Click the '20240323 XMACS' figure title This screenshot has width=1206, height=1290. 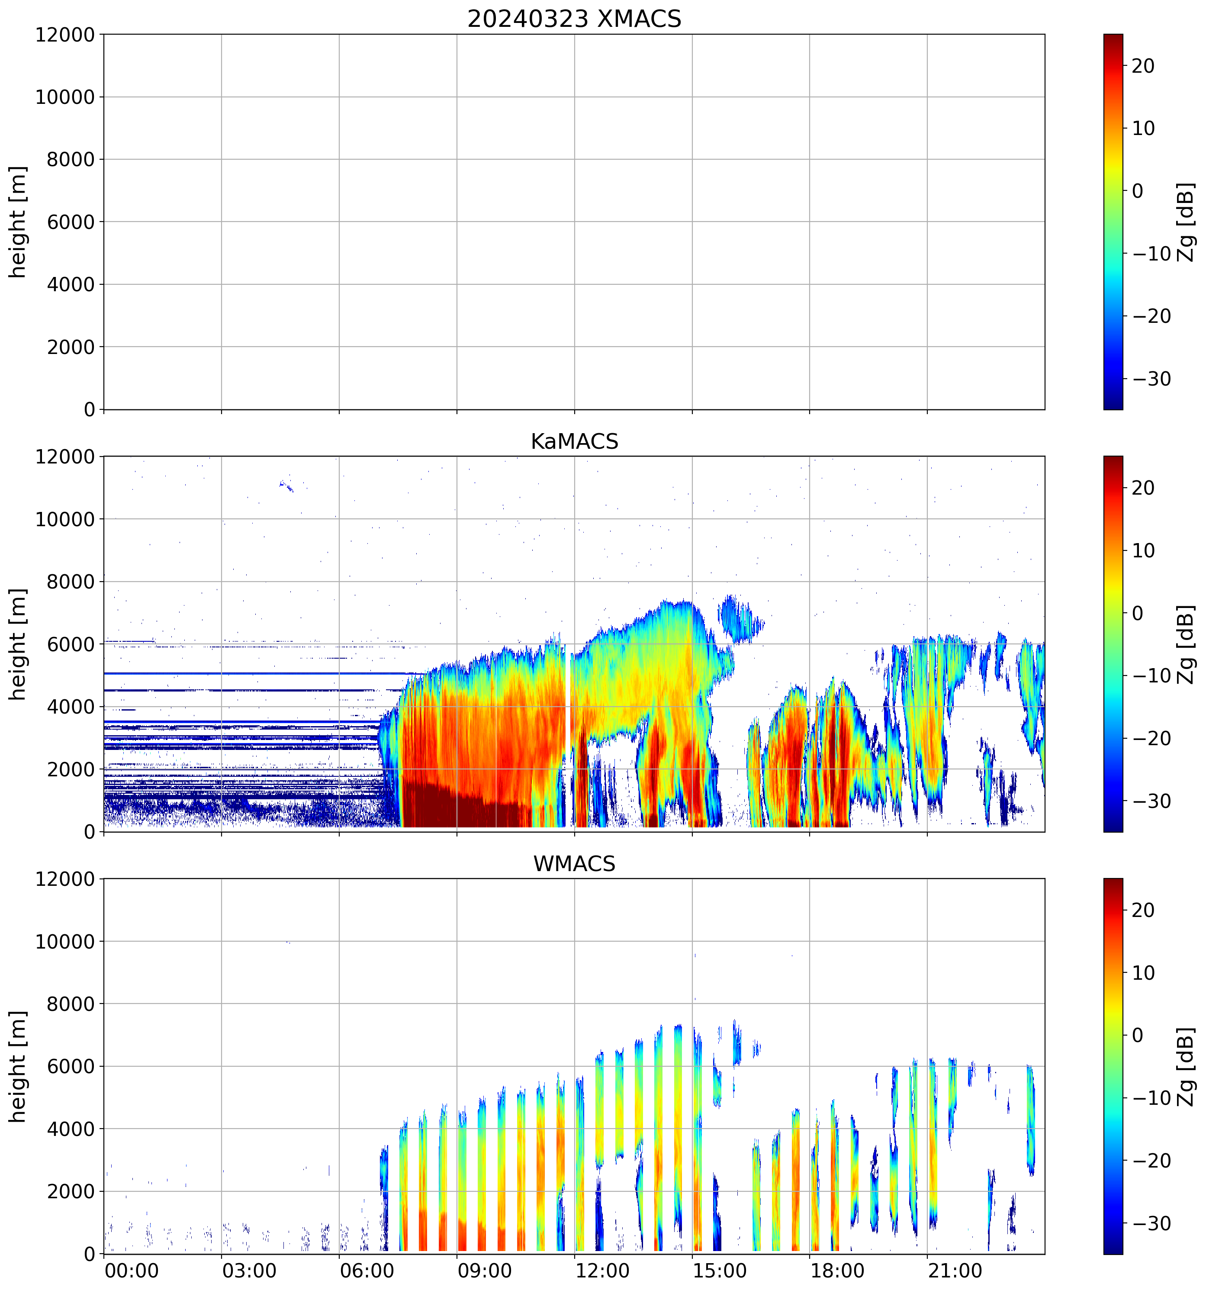coord(574,18)
